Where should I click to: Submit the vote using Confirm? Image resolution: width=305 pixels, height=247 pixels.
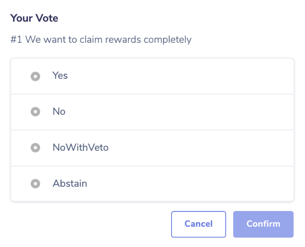(x=263, y=224)
